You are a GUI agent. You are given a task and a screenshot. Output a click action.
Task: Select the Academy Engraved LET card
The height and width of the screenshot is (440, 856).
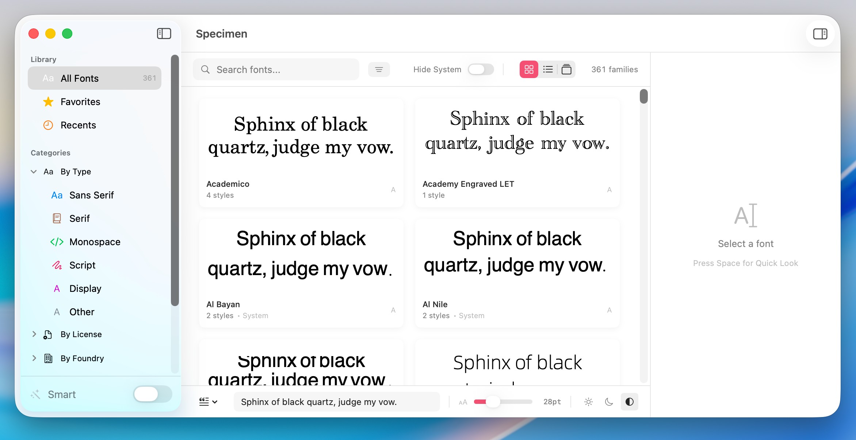(x=517, y=153)
